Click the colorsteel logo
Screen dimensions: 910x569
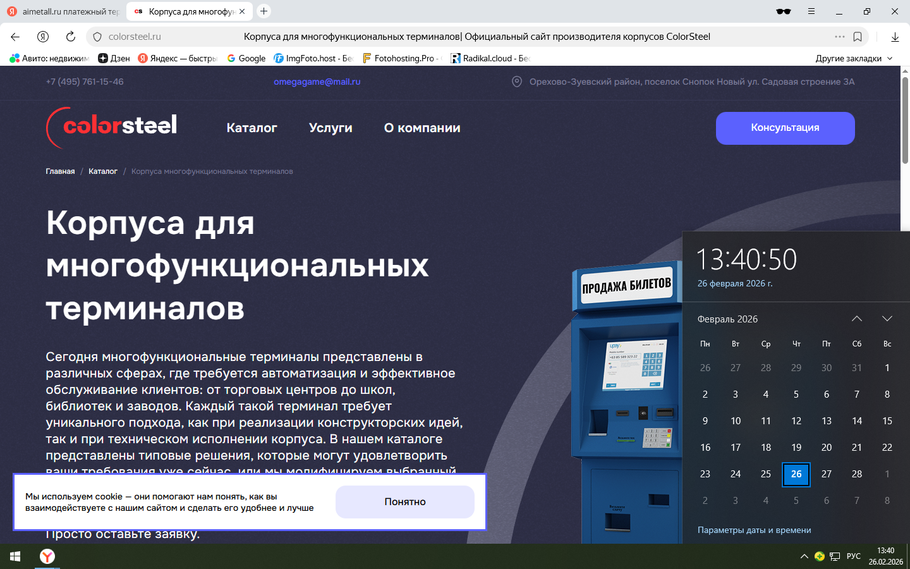(x=112, y=127)
